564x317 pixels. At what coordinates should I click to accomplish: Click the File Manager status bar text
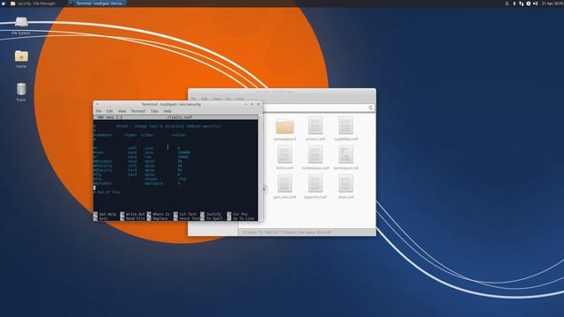[x=286, y=232]
